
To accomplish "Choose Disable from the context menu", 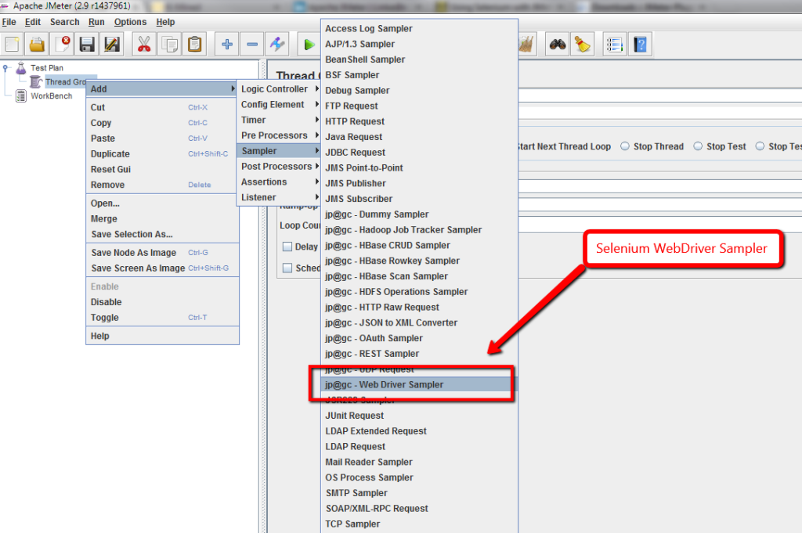I will tap(163, 302).
